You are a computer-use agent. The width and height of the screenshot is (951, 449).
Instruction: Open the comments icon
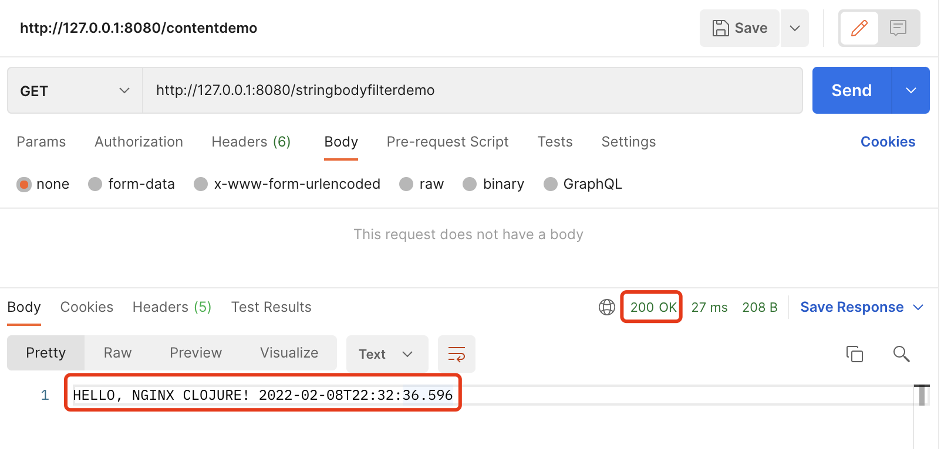click(898, 28)
